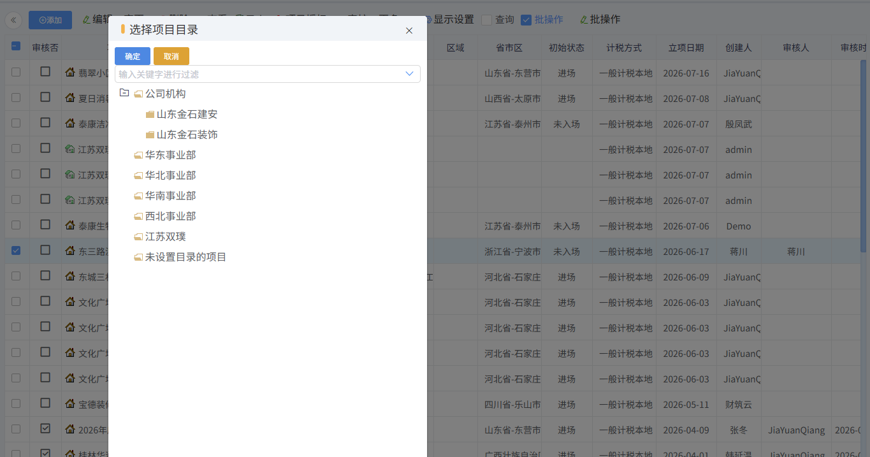This screenshot has height=457, width=870.
Task: Select 山东金石装饰 directory
Action: pos(187,134)
